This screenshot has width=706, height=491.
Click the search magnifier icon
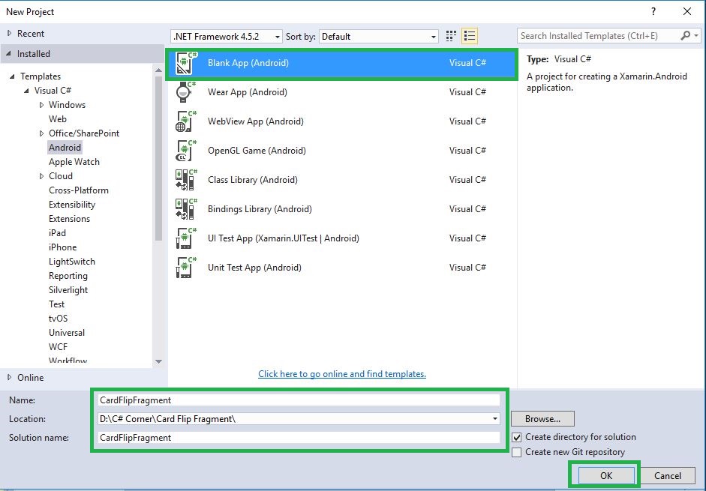coord(685,36)
